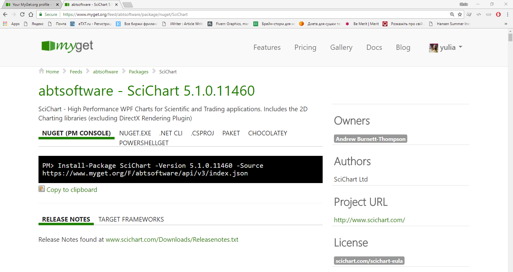Click the browser address bar URL
The width and height of the screenshot is (513, 272).
click(125, 14)
